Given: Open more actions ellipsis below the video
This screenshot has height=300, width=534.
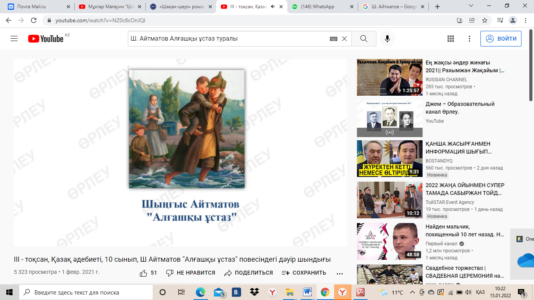Looking at the screenshot, I should click(340, 273).
